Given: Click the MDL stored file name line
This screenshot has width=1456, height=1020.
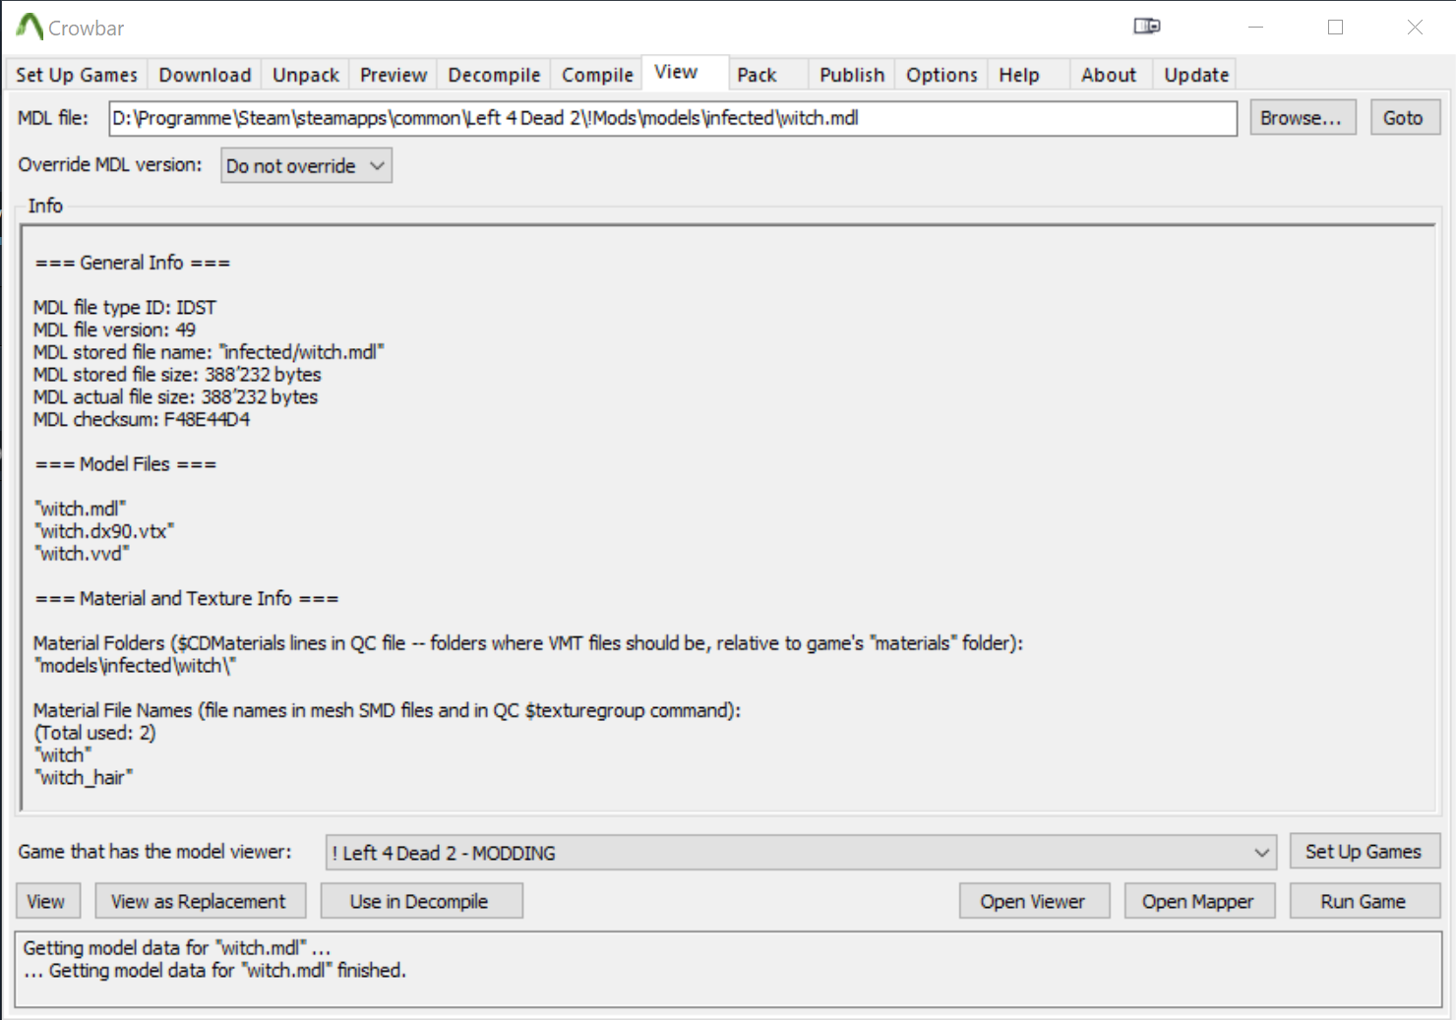Looking at the screenshot, I should coord(209,352).
